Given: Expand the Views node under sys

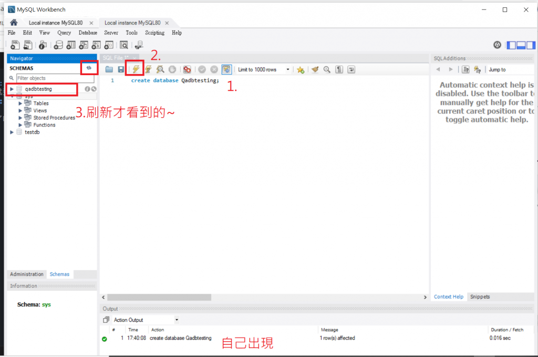Looking at the screenshot, I should [x=20, y=110].
